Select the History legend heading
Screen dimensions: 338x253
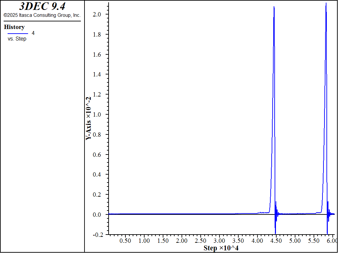(x=14, y=27)
